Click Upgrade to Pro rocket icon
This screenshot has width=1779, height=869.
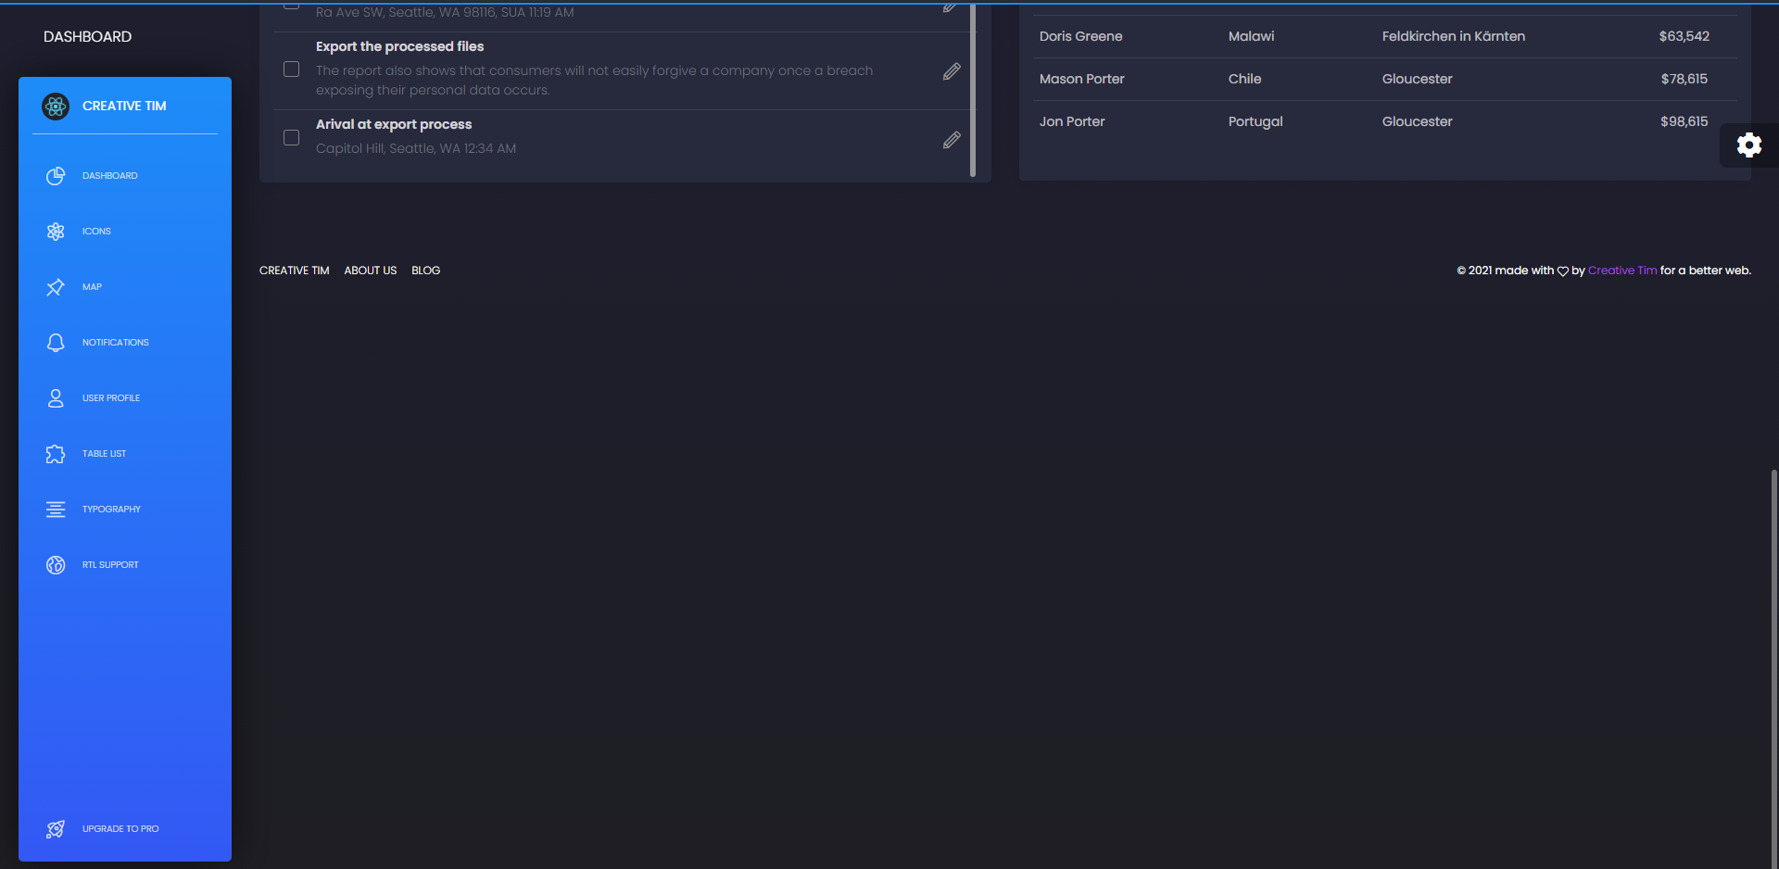click(x=56, y=829)
